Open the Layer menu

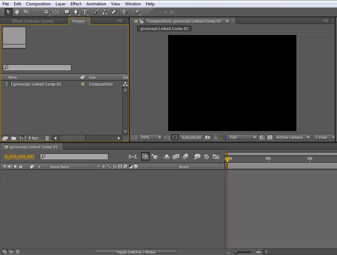point(61,4)
